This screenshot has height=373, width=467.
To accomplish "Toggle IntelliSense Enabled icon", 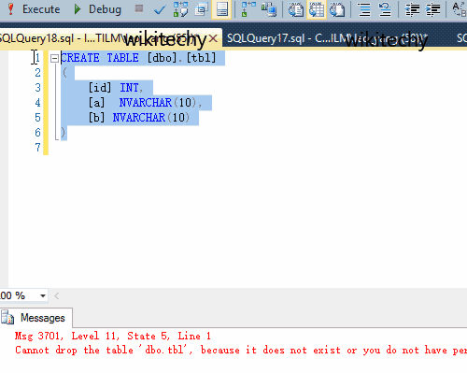I will tap(221, 9).
